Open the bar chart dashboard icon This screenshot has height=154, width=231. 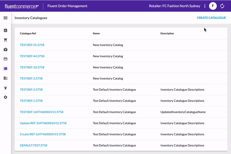[5, 31]
